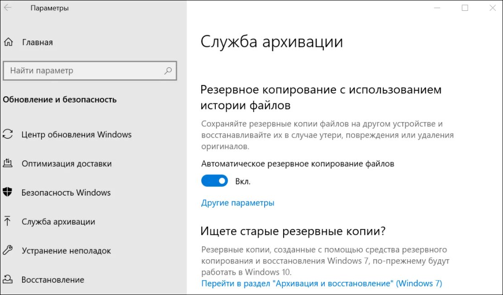
Task: Click the backup upload arrow icon
Action: click(7, 221)
